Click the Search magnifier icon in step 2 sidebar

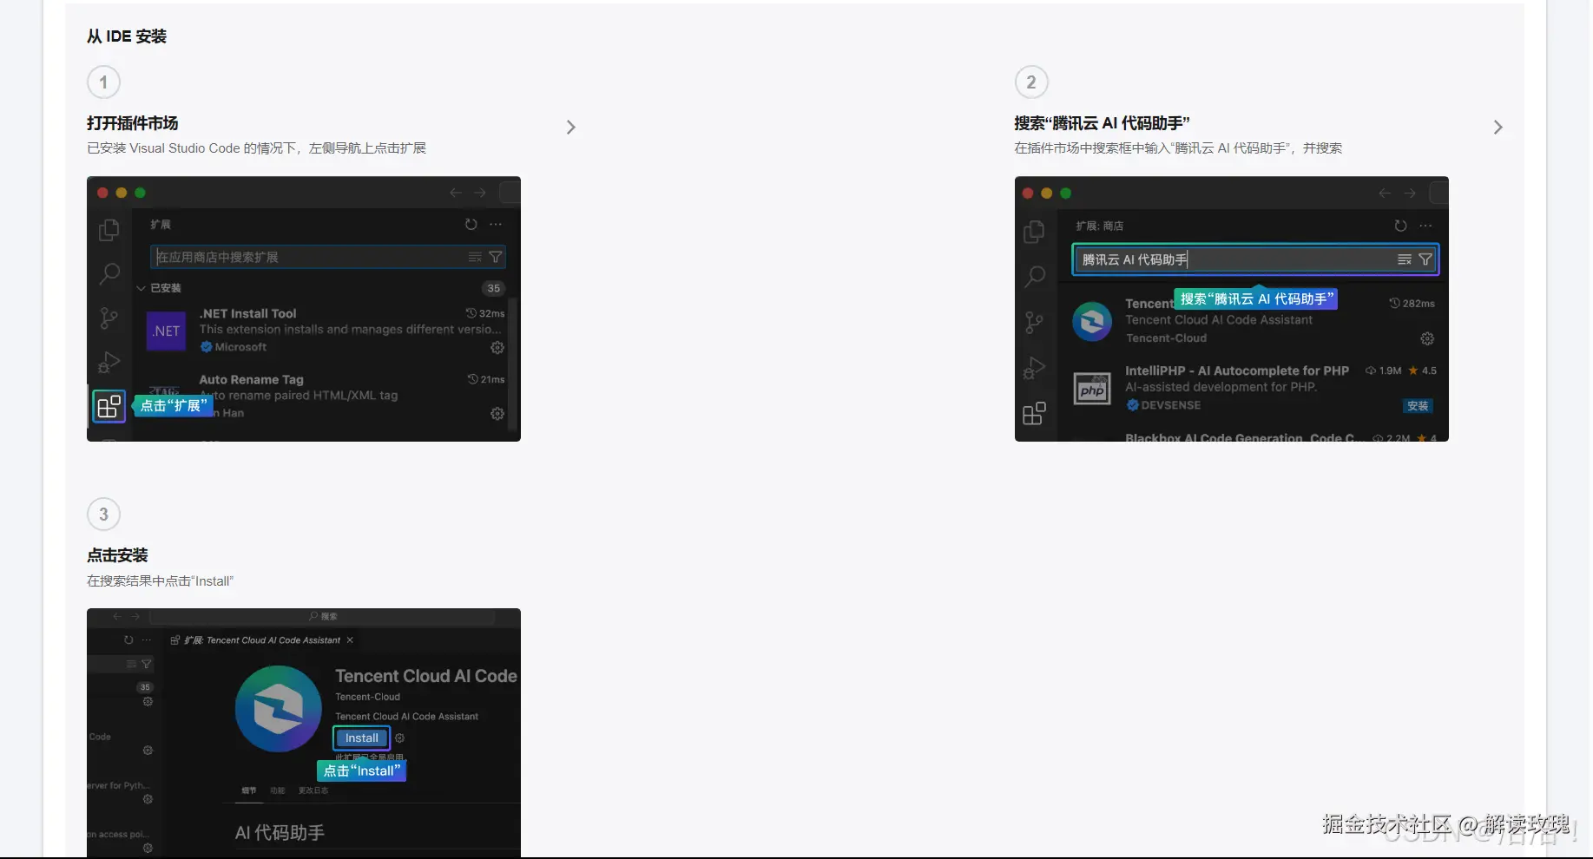pos(1034,277)
